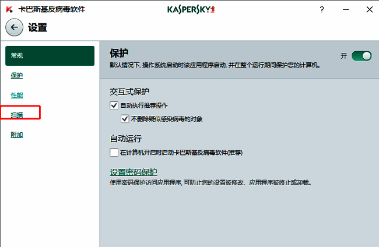Uncheck 不删除疑似感染病毒的对象 checkbox

[x=125, y=119]
